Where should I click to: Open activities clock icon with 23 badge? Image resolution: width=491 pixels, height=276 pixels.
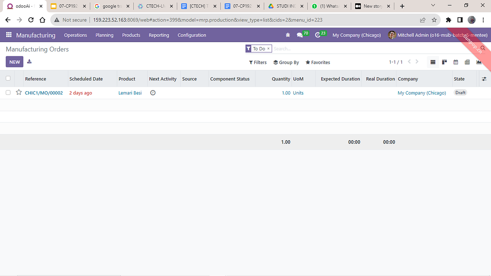[318, 35]
